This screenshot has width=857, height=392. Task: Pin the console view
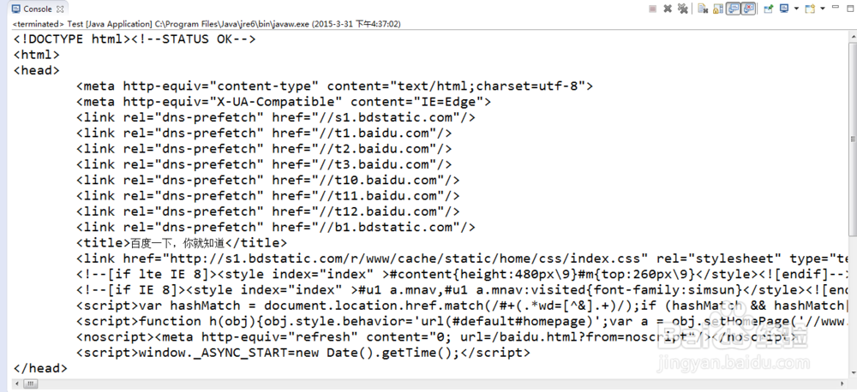(768, 9)
